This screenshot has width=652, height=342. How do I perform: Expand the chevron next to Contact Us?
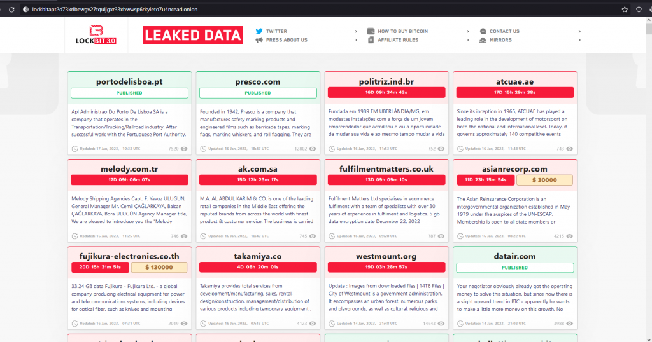pyautogui.click(x=579, y=31)
